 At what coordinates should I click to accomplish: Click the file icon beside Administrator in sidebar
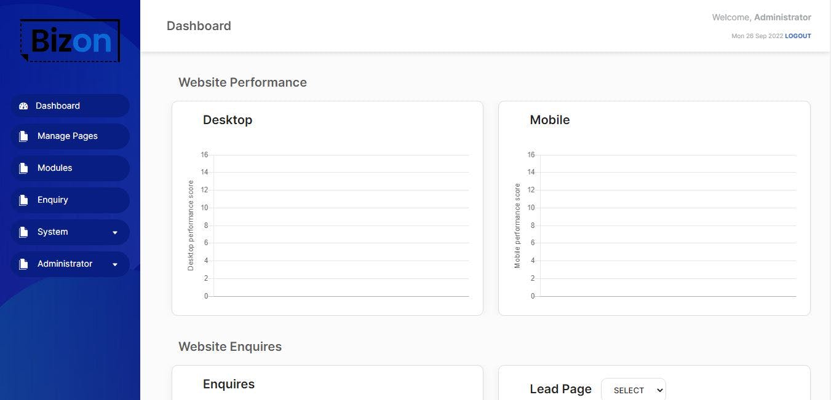pyautogui.click(x=23, y=264)
